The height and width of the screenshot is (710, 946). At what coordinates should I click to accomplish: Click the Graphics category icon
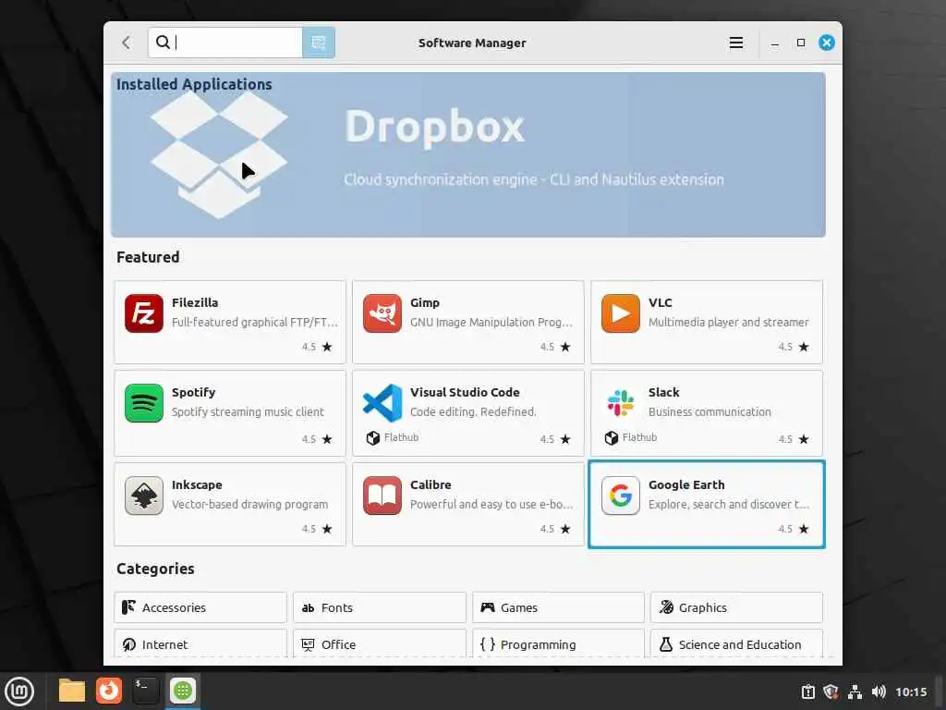[666, 607]
